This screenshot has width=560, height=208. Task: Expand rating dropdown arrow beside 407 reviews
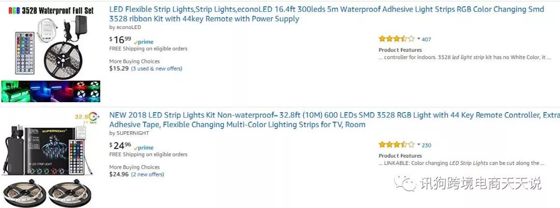coord(418,39)
